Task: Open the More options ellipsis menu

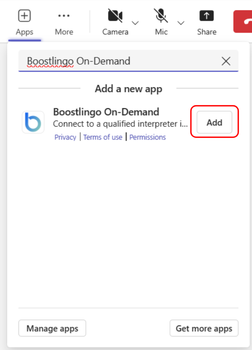Action: [64, 16]
